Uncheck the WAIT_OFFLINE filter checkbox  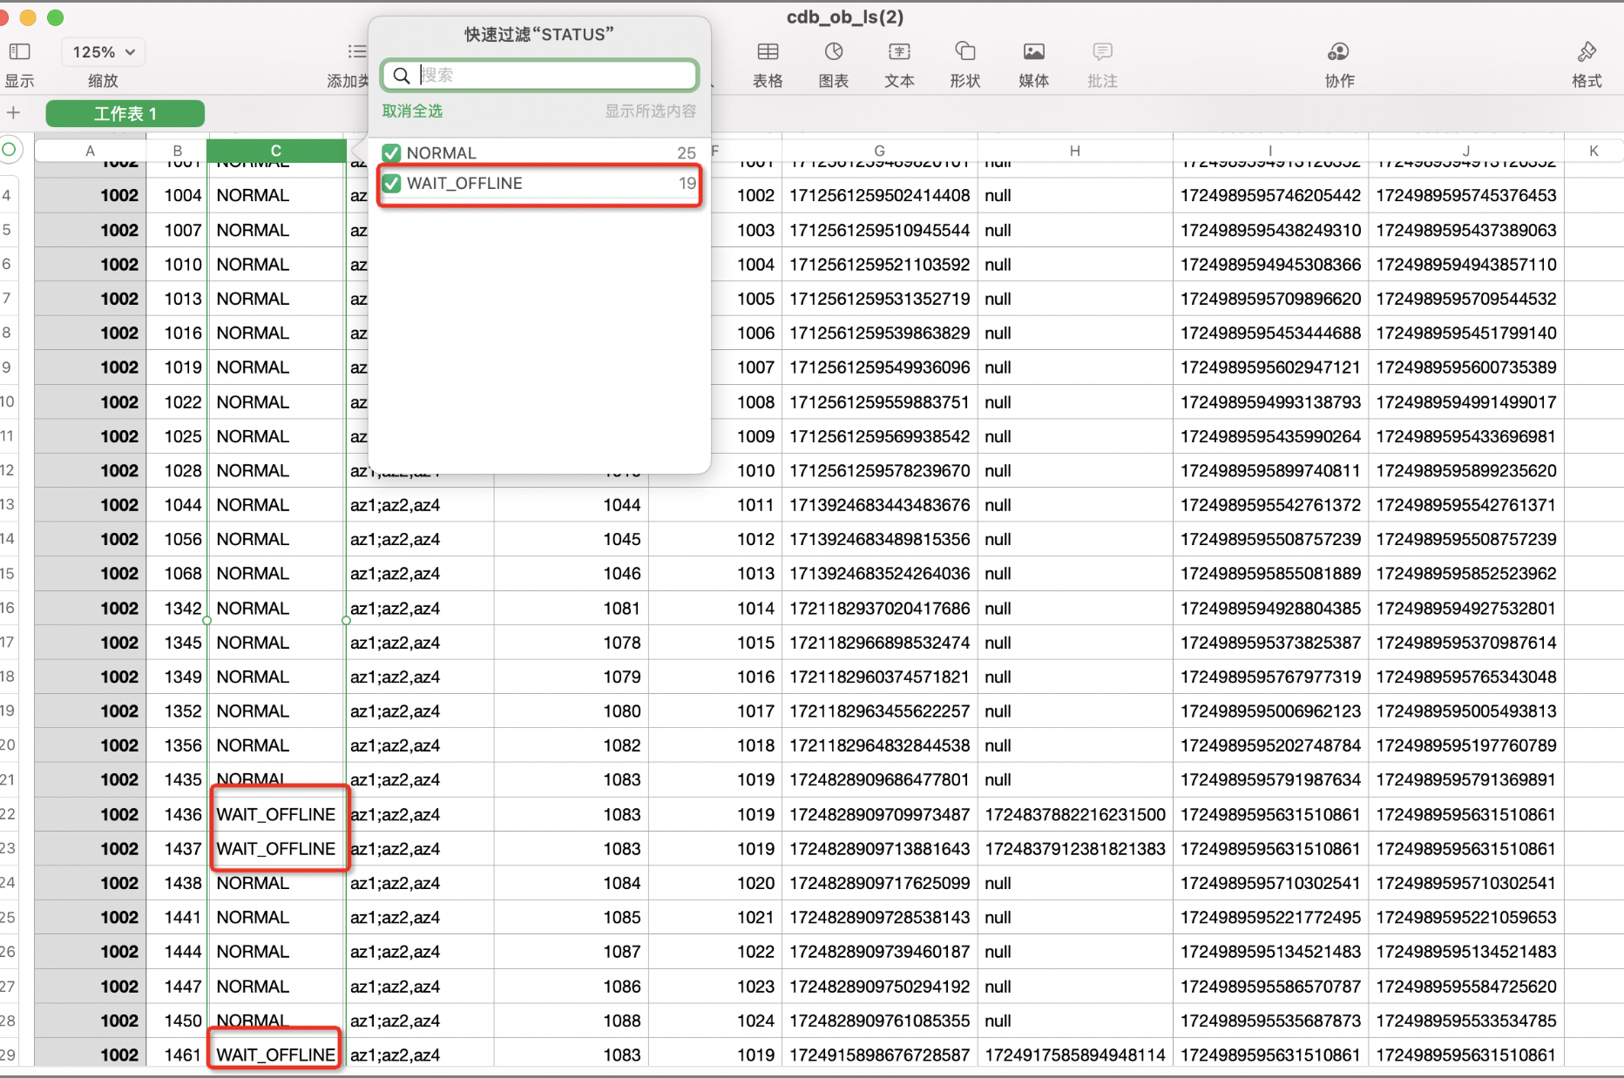[x=391, y=184]
